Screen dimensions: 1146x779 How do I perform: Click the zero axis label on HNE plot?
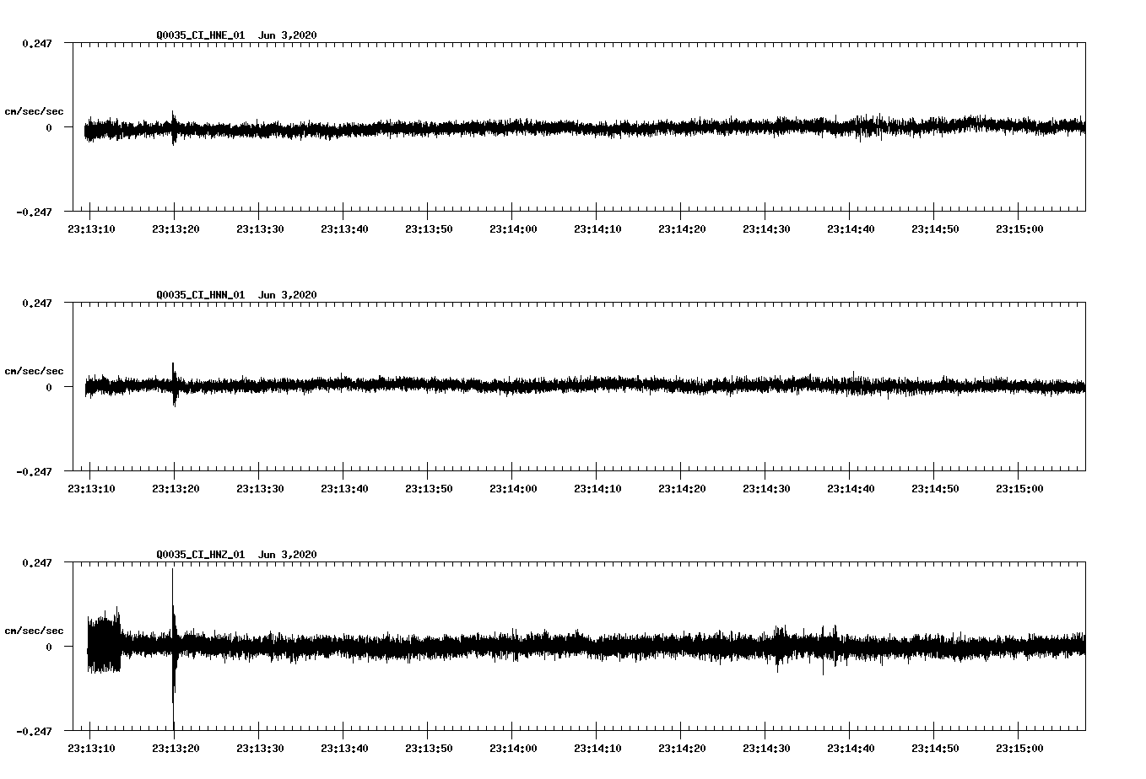pos(49,128)
